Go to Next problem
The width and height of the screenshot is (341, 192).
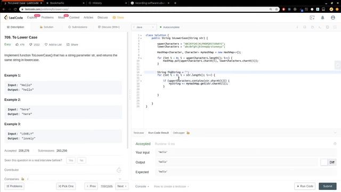[x=122, y=186]
